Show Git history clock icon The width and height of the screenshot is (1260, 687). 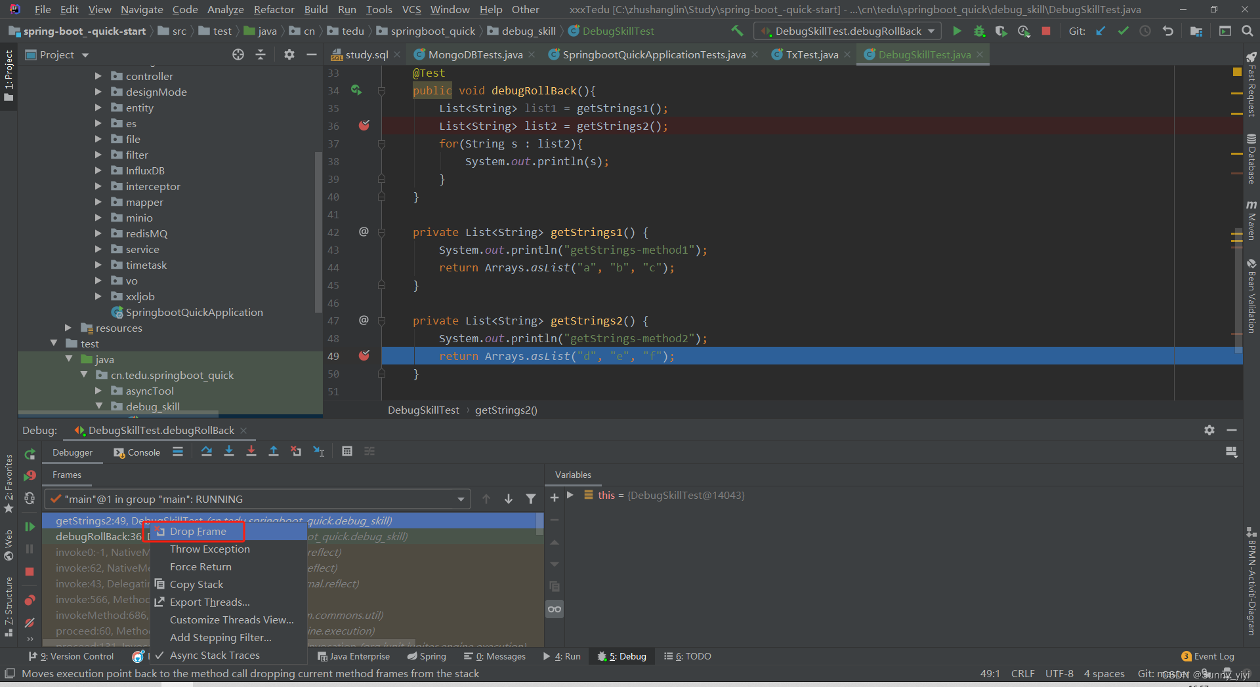tap(1145, 31)
